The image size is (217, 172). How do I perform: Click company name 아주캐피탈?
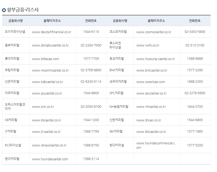[x=12, y=93]
